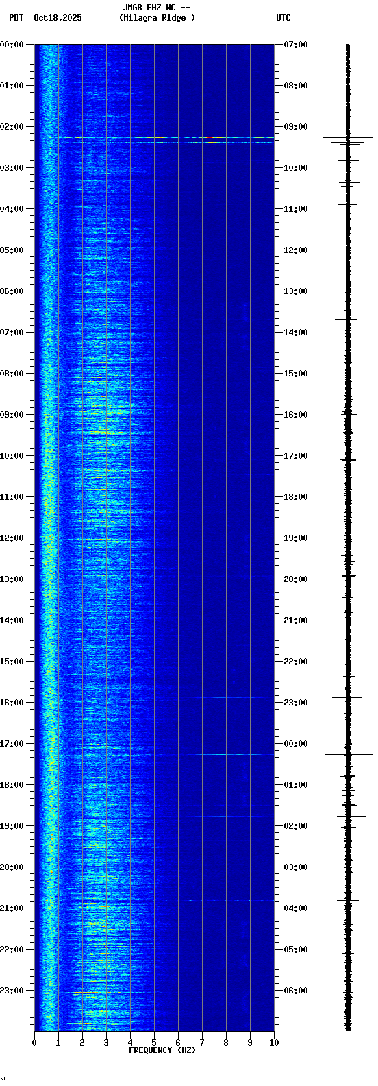Pick the 20:00 label on UTC axis

[296, 579]
